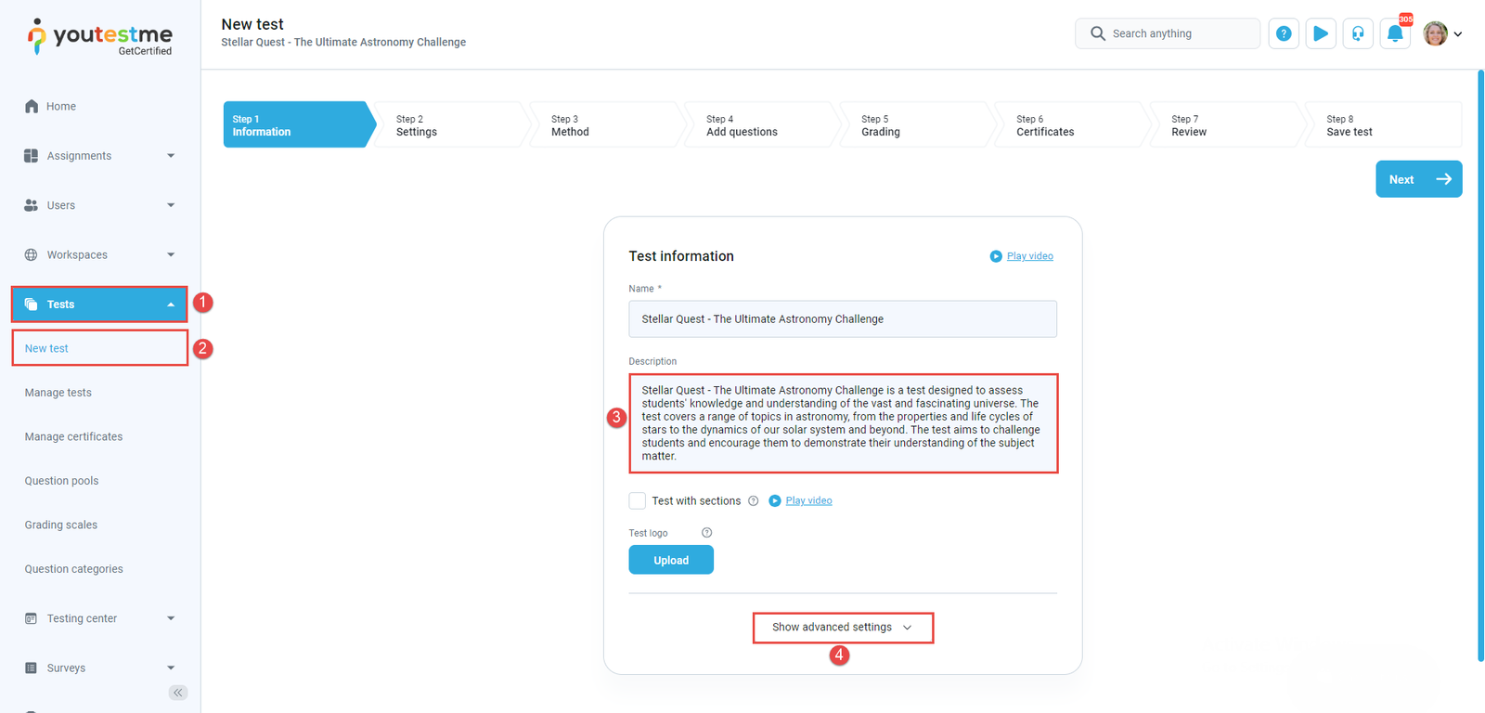Click the user profile avatar
This screenshot has height=713, width=1485.
point(1436,33)
